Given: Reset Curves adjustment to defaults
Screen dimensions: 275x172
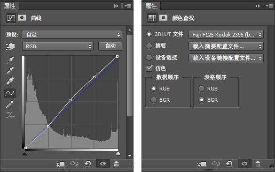Looking at the screenshot, I should coord(88,164).
